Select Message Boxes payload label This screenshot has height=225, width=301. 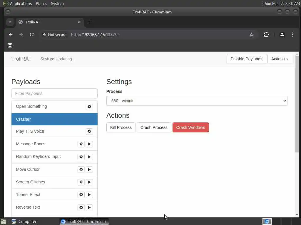31,144
